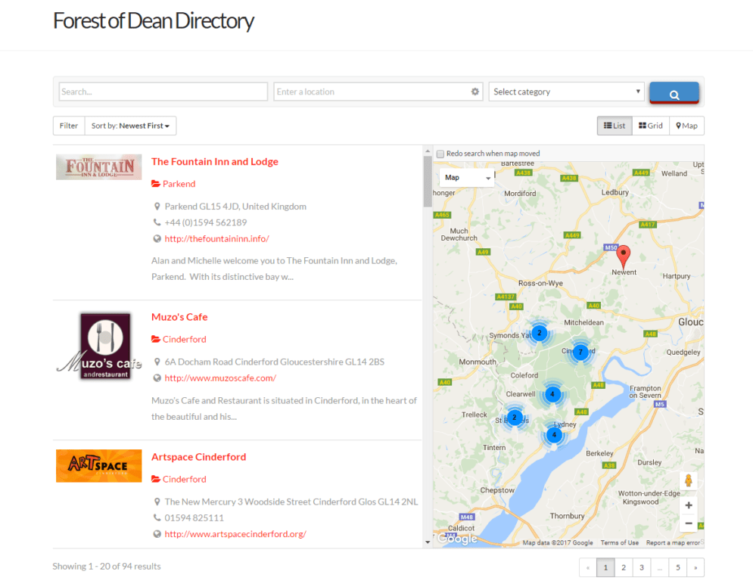Click into the Search text field
This screenshot has height=581, width=753.
163,92
